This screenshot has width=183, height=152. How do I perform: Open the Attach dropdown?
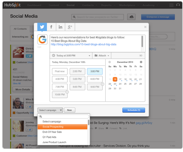click(102, 55)
